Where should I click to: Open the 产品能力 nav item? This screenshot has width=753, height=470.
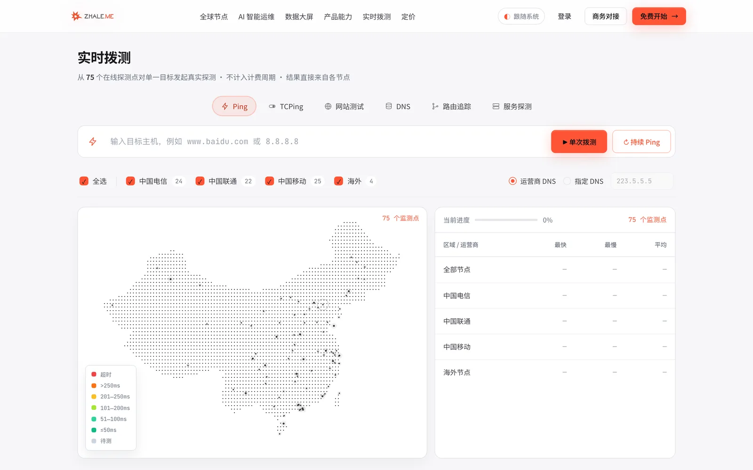pyautogui.click(x=338, y=16)
